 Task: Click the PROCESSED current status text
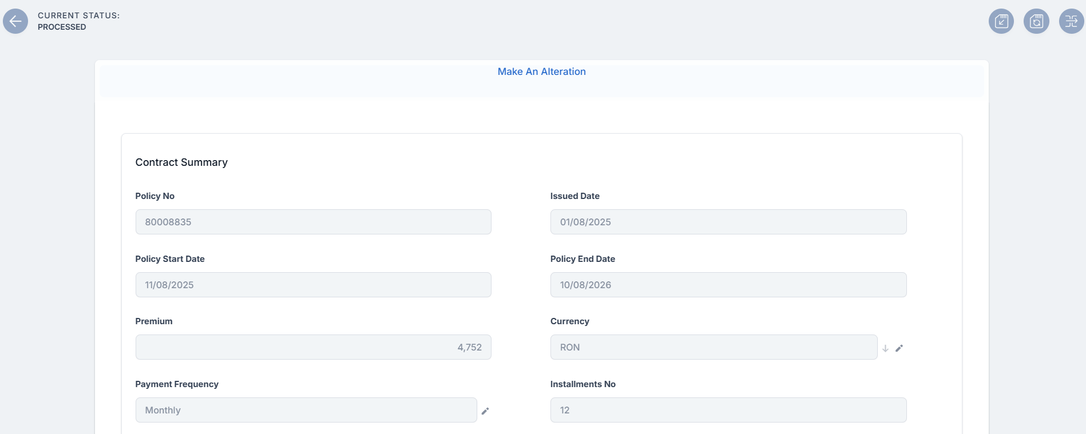point(62,27)
